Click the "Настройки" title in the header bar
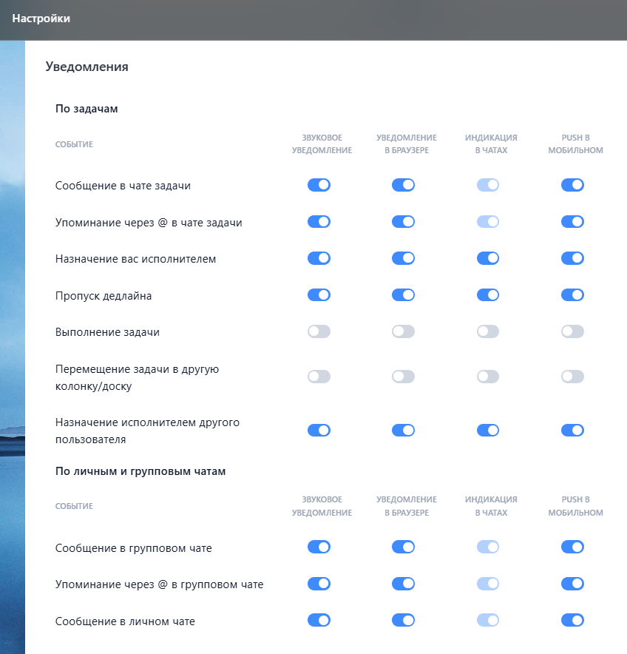The image size is (627, 654). pos(38,19)
